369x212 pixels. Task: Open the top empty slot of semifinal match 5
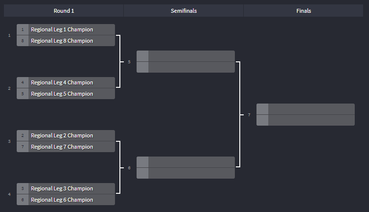(x=186, y=56)
